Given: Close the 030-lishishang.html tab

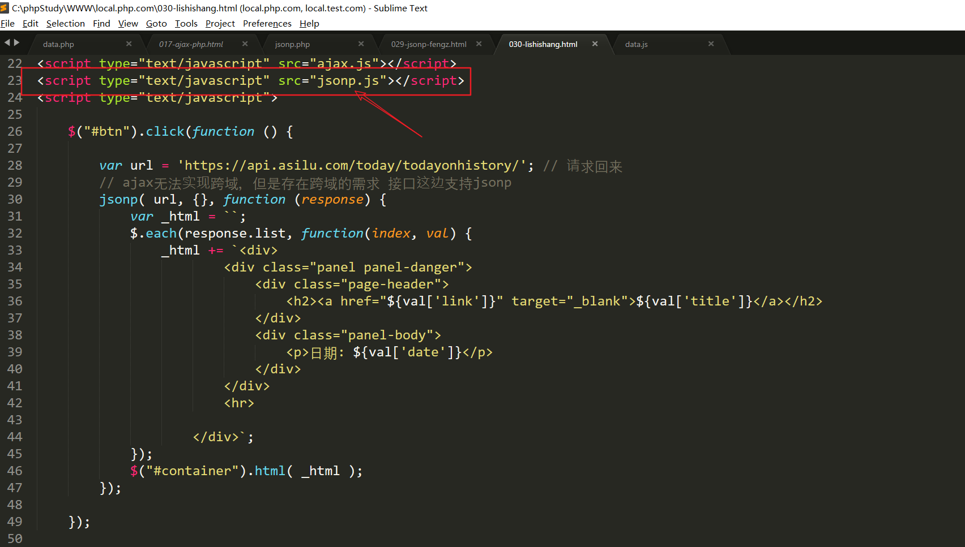Looking at the screenshot, I should (595, 44).
